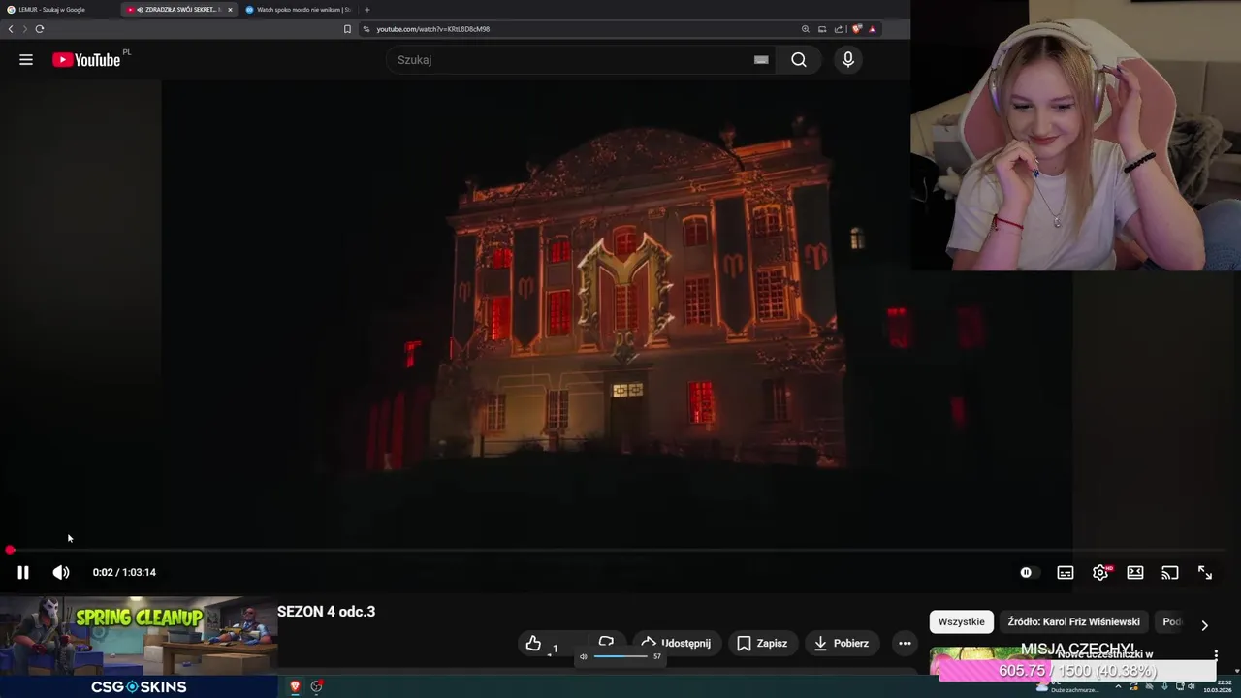
Task: Close the ZDRADZIŁA SWÓJ SEKRET tab
Action: [230, 10]
